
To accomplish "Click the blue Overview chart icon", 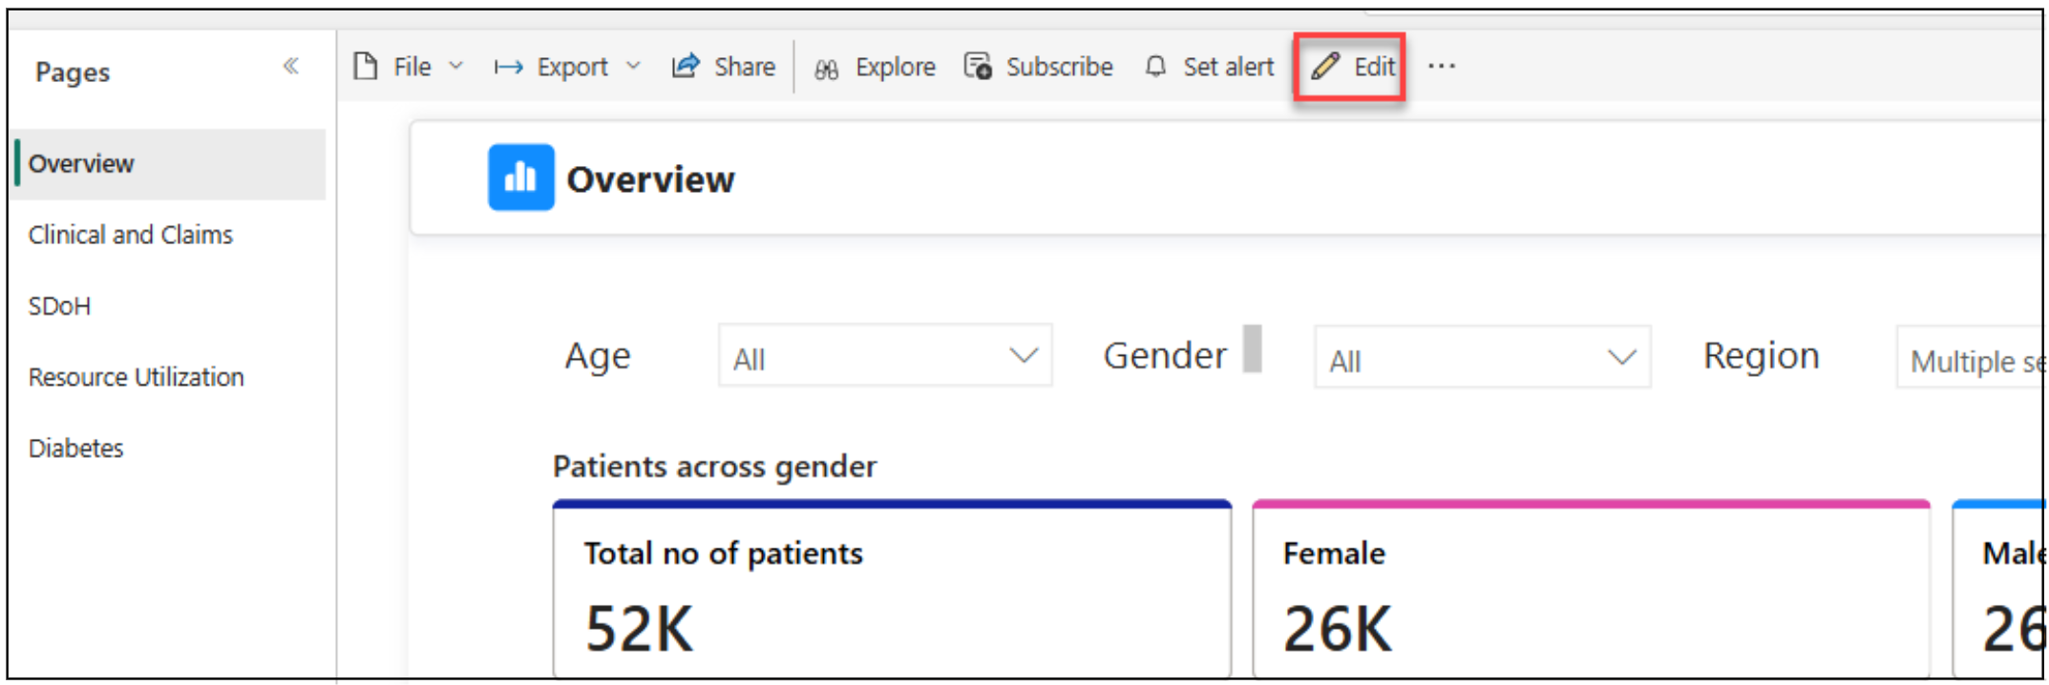I will click(521, 177).
